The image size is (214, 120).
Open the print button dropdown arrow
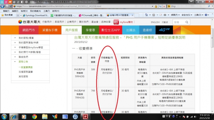[x=169, y=15]
